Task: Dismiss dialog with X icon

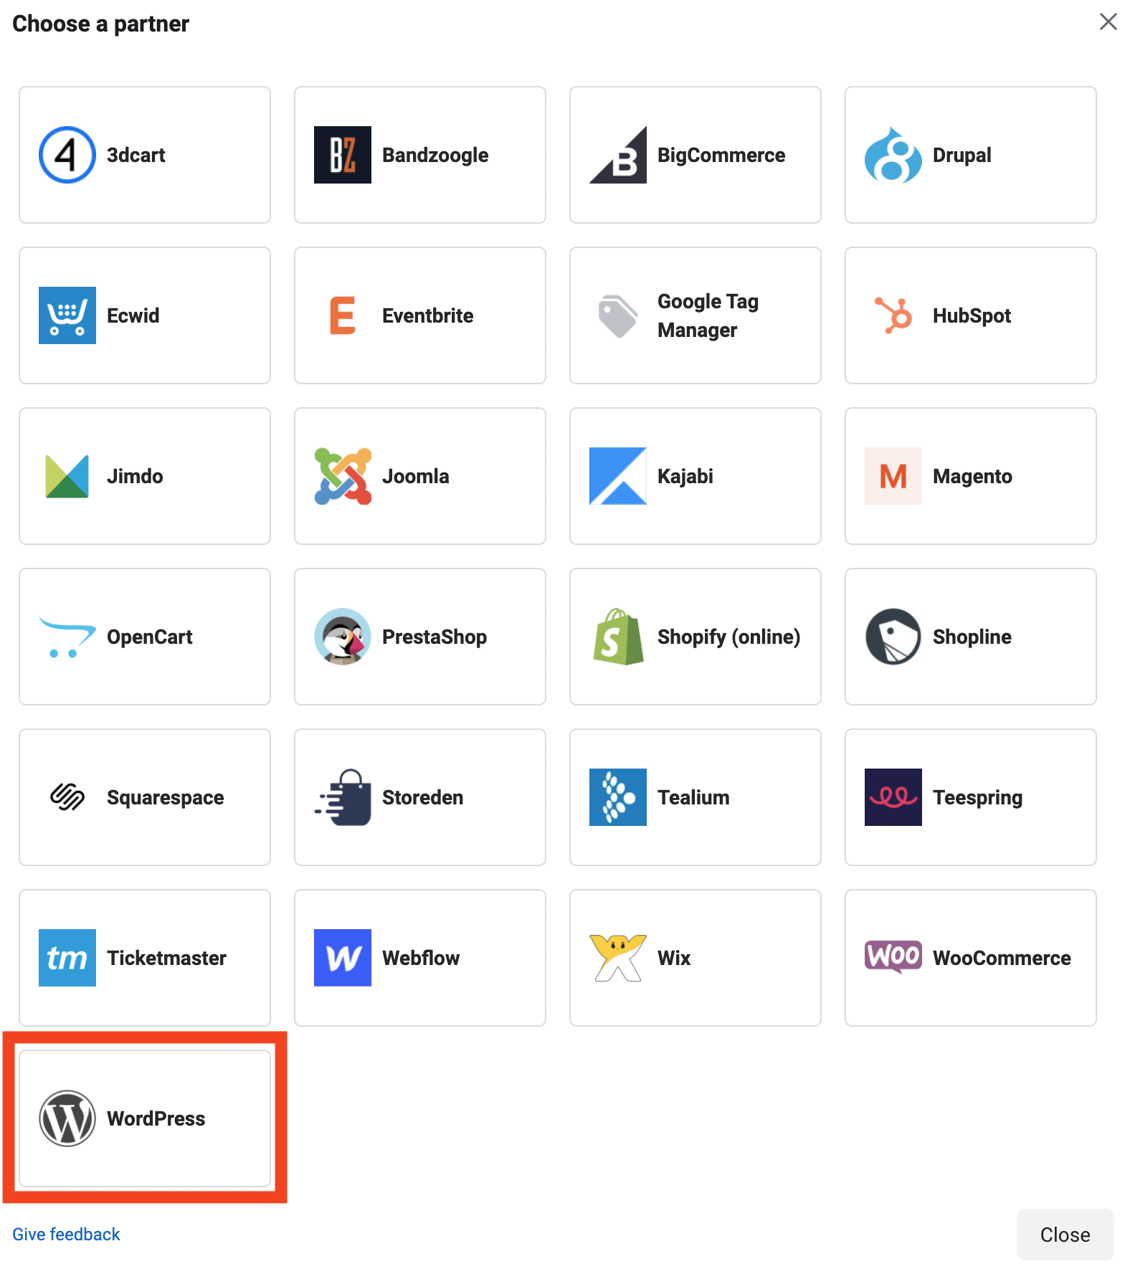Action: coord(1108,22)
